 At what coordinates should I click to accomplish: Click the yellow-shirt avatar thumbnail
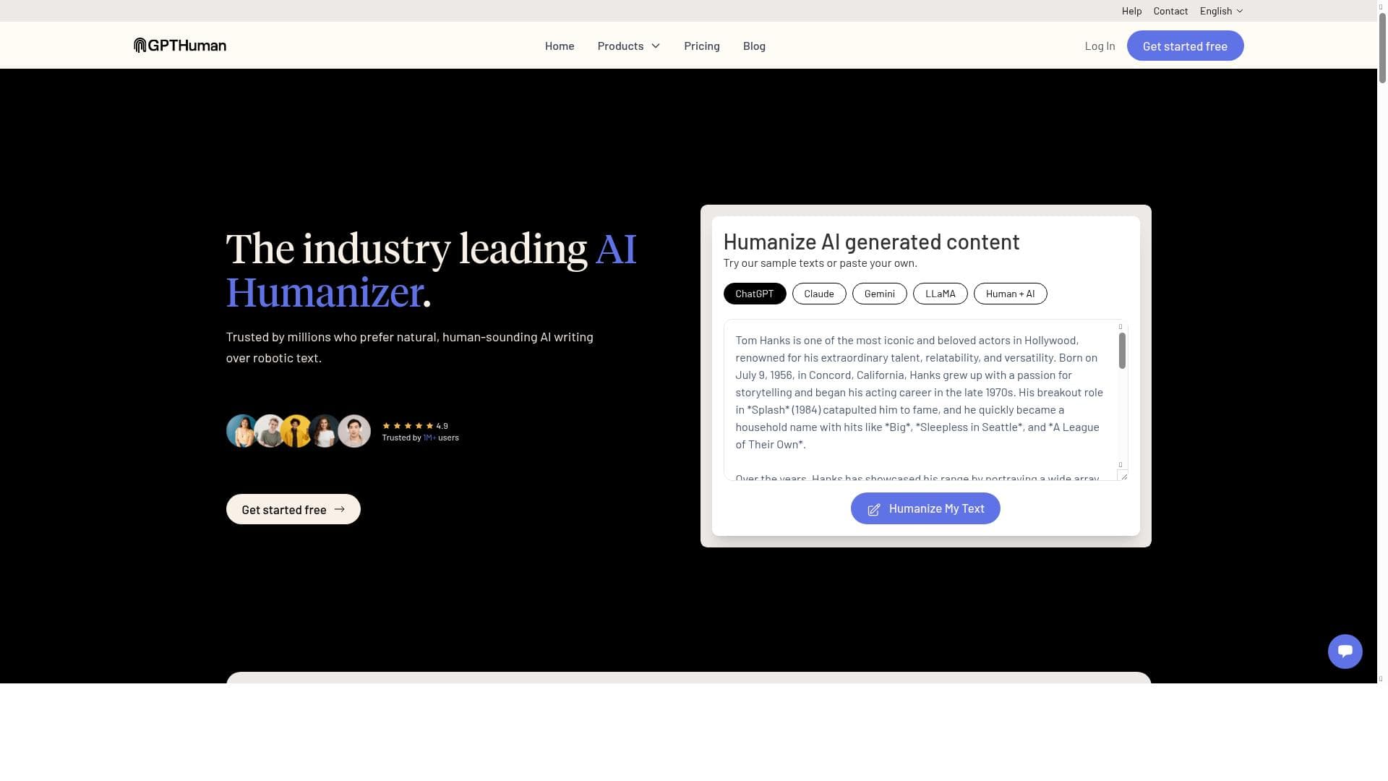point(297,430)
